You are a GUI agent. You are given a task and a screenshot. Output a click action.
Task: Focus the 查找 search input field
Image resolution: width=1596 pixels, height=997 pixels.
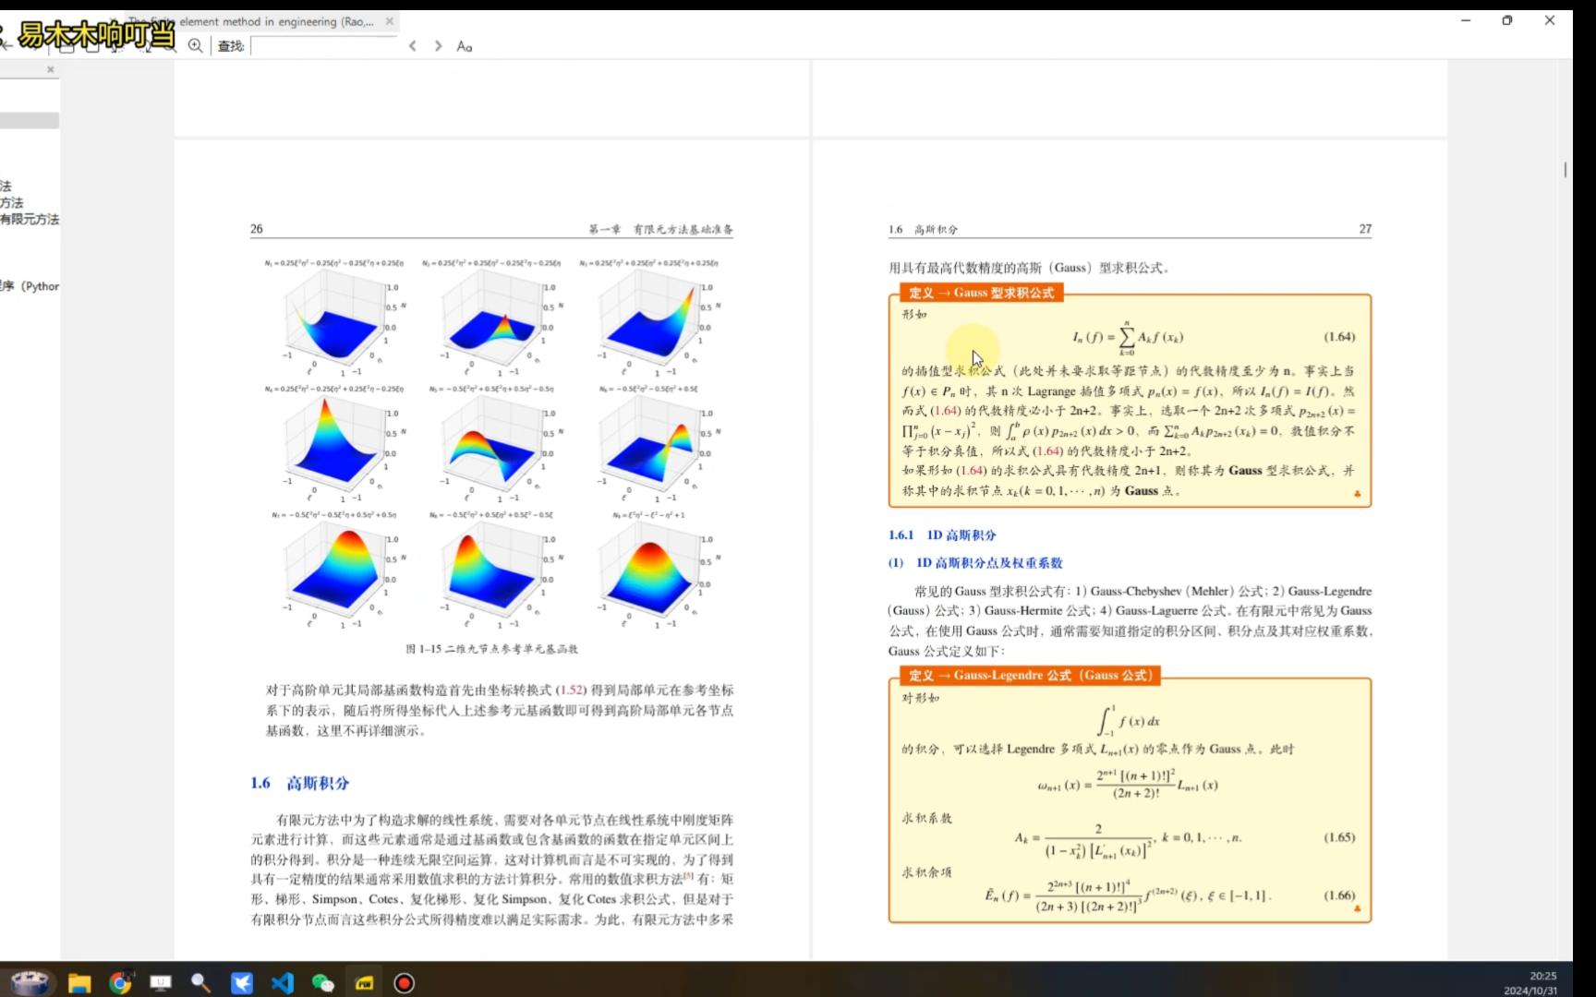(x=324, y=45)
